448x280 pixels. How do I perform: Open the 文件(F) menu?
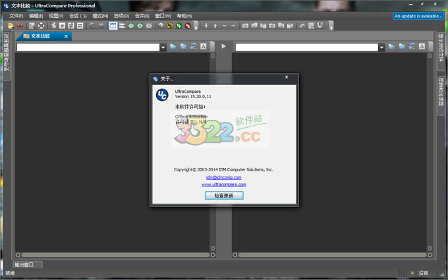click(16, 16)
